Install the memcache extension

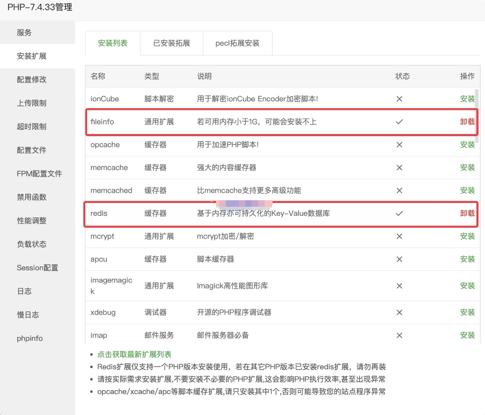(467, 167)
